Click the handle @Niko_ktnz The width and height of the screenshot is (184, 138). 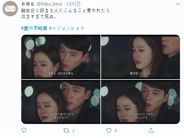49,4
